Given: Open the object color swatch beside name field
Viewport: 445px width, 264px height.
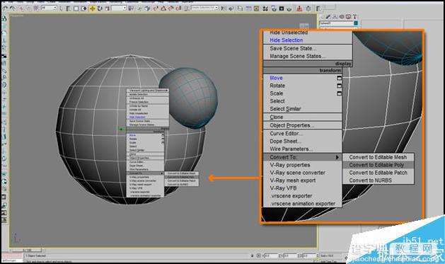Looking at the screenshot, I should tap(356, 23).
